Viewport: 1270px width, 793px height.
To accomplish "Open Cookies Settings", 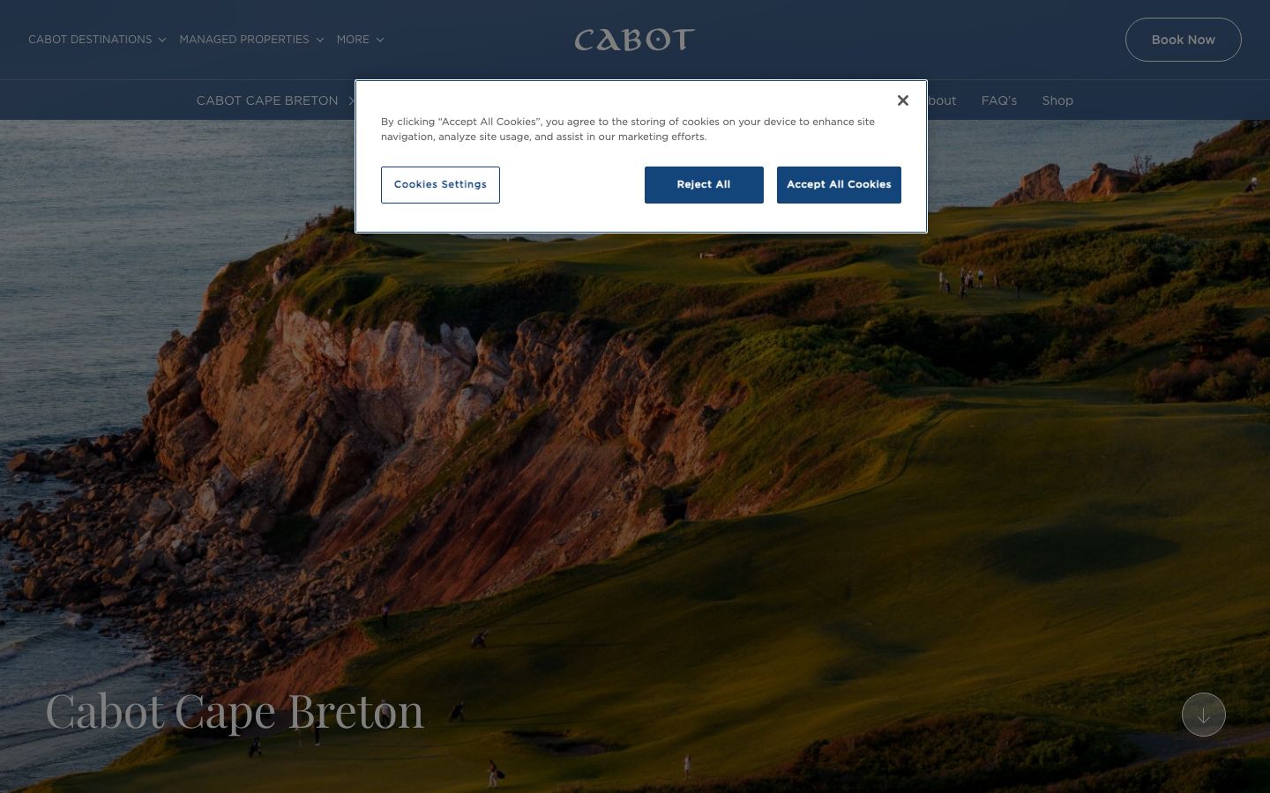I will click(x=440, y=185).
